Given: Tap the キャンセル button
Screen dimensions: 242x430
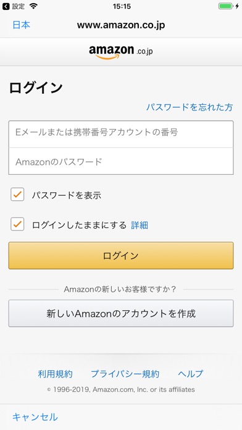Looking at the screenshot, I should coord(35,417).
